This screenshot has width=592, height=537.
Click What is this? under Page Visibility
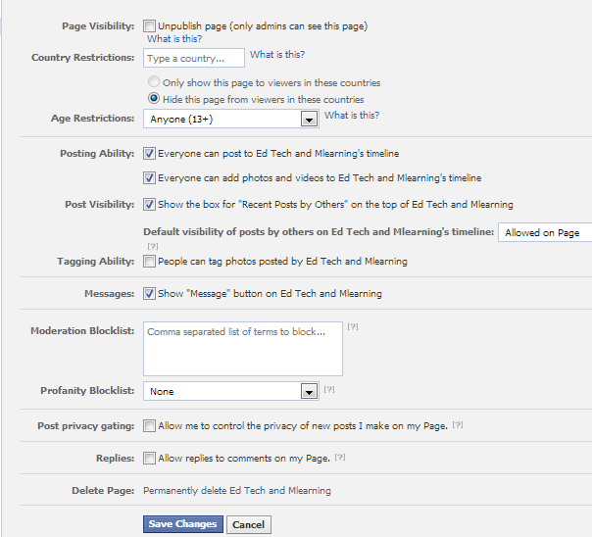tap(174, 39)
